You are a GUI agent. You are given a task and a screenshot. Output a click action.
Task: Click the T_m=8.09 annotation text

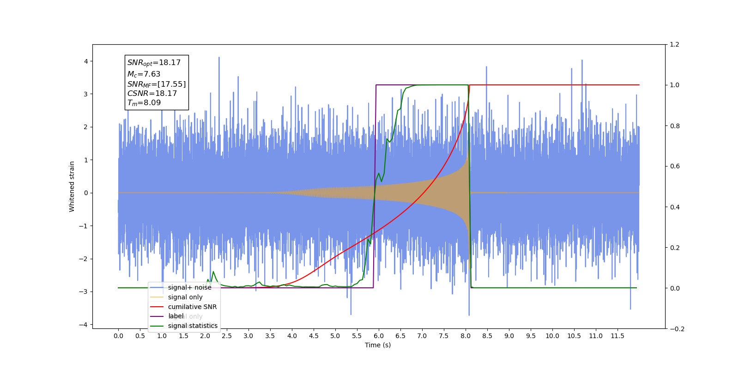(144, 103)
